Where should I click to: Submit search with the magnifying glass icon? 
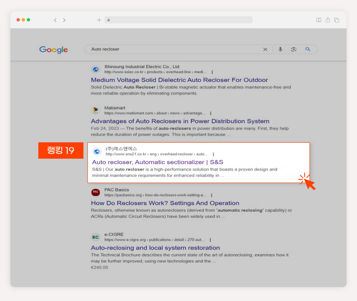point(308,49)
